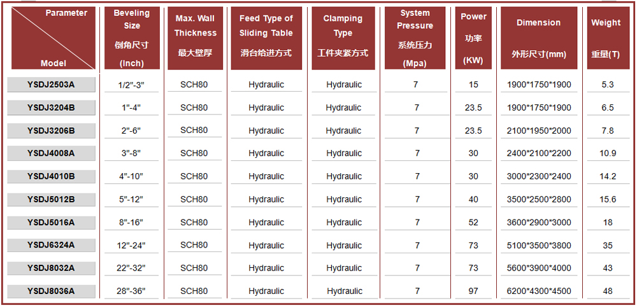637x308 pixels.
Task: Click the YSDJ3206B model cell
Action: (x=51, y=130)
